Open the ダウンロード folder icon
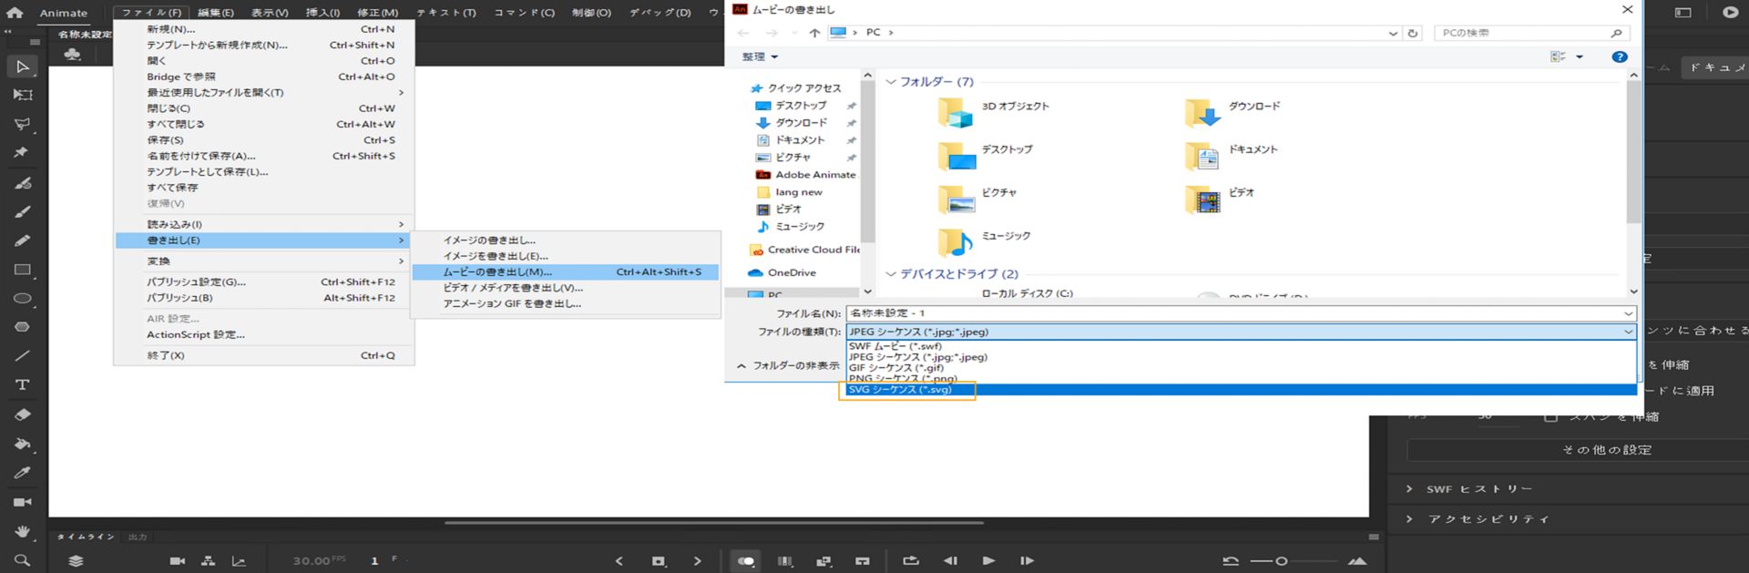The height and width of the screenshot is (573, 1749). [1202, 113]
